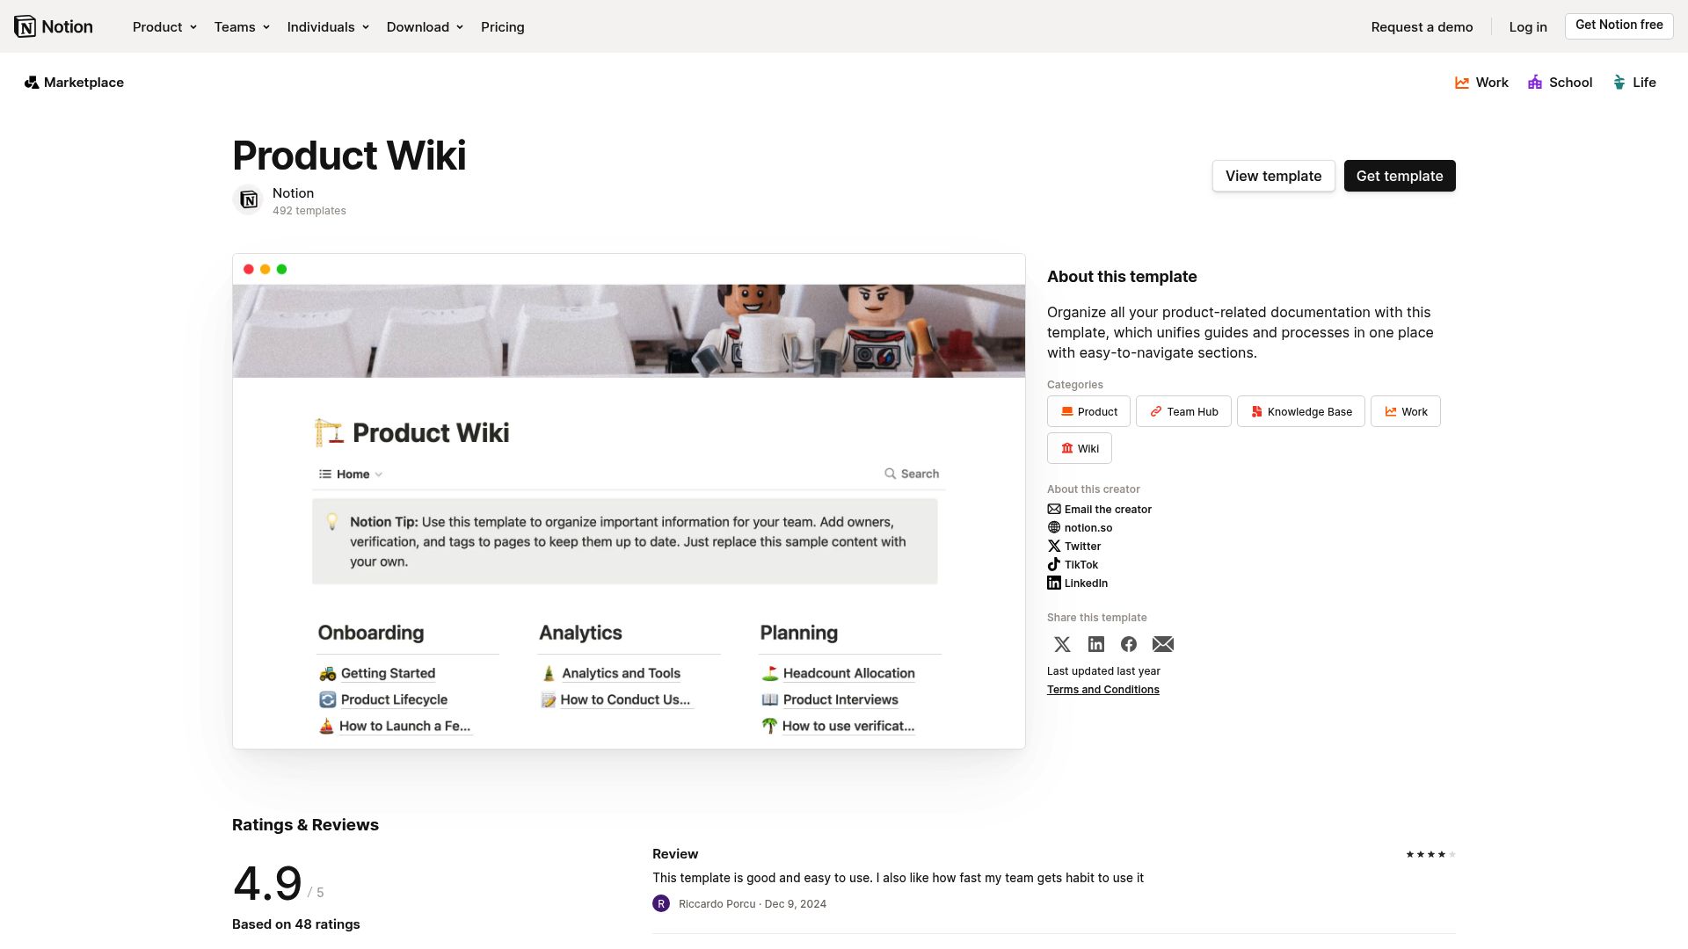This screenshot has width=1688, height=949.
Task: Select the Product category tag
Action: 1088,412
